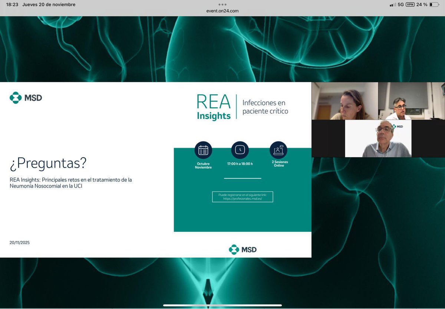Image resolution: width=445 pixels, height=309 pixels.
Task: Click the MSD logo at slide bottom
Action: click(243, 250)
